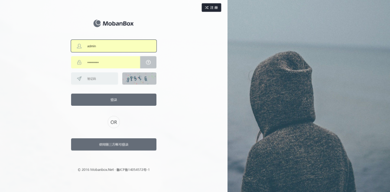This screenshot has width=390, height=192.
Task: Open the 注册 register button
Action: 211,7
